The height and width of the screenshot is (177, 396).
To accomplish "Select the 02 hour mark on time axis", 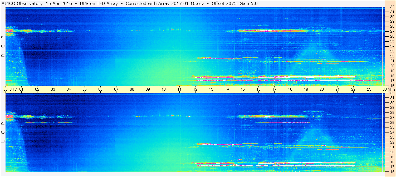I will coord(37,89).
